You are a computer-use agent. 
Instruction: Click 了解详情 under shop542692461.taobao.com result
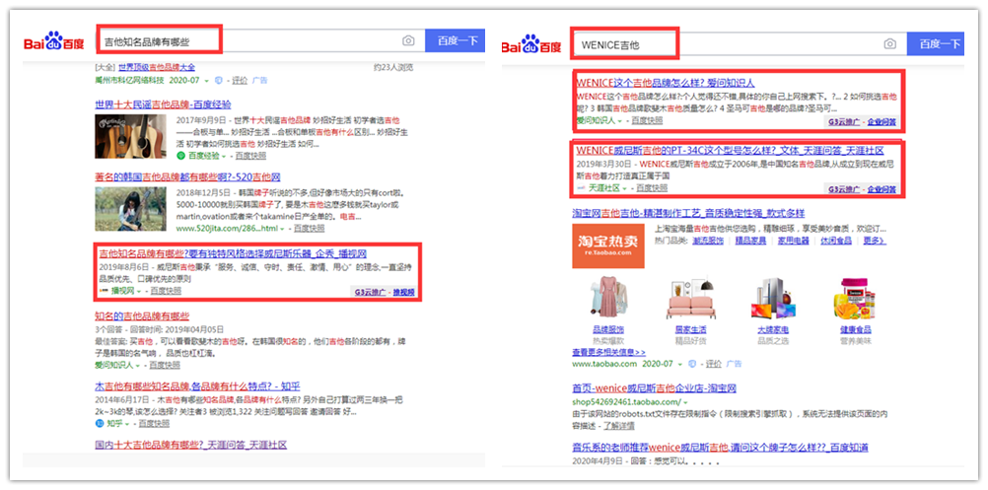coord(619,426)
